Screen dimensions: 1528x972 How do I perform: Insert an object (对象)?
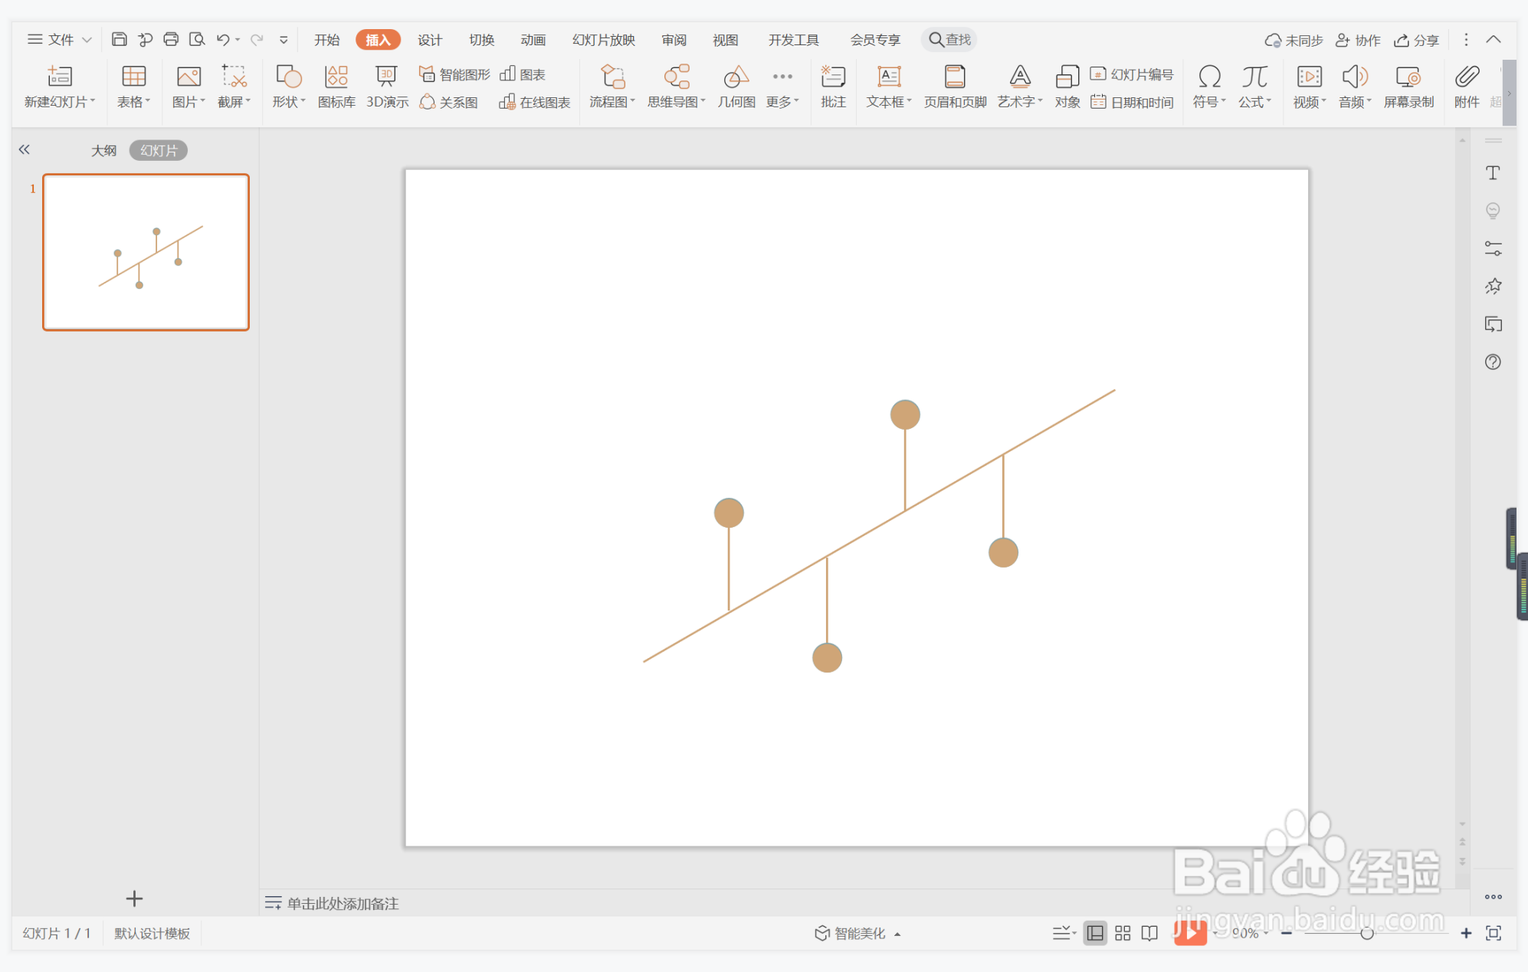click(1067, 87)
